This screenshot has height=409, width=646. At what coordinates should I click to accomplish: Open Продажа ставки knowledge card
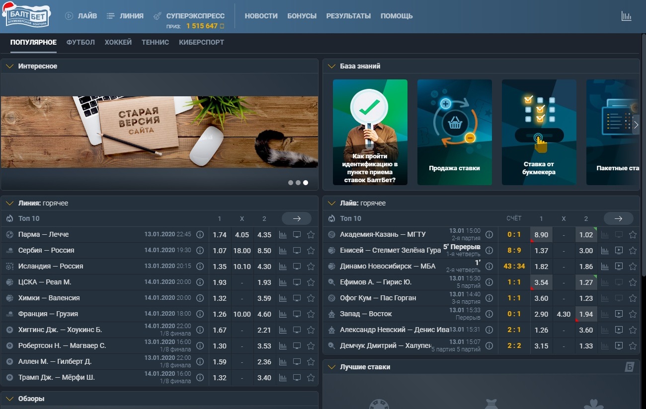tap(455, 132)
